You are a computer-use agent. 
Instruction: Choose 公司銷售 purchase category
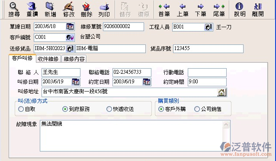(197, 109)
